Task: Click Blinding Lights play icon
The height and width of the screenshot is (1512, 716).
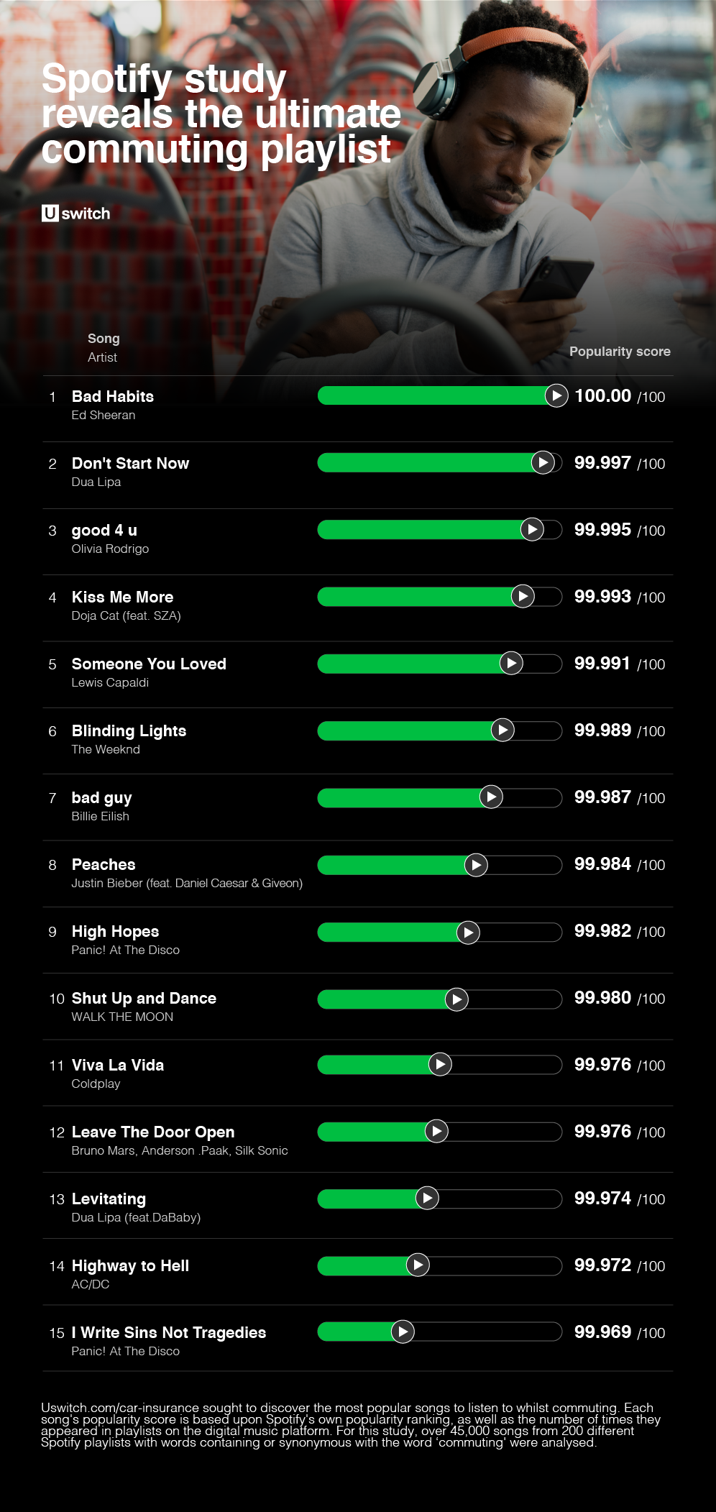Action: tap(502, 730)
